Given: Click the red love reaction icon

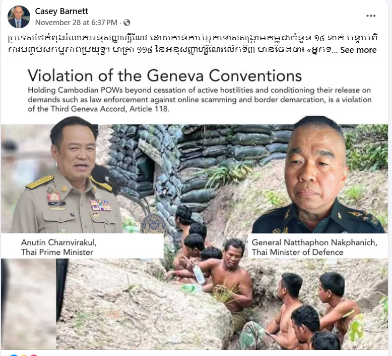Looking at the screenshot, I should 34,355.
